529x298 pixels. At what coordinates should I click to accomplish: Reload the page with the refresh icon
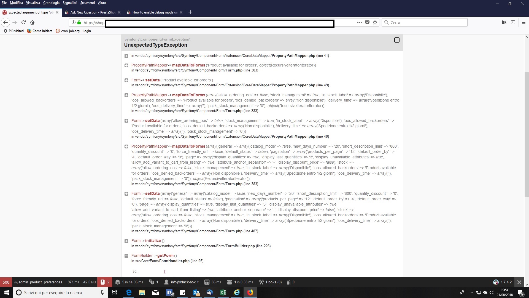click(23, 22)
